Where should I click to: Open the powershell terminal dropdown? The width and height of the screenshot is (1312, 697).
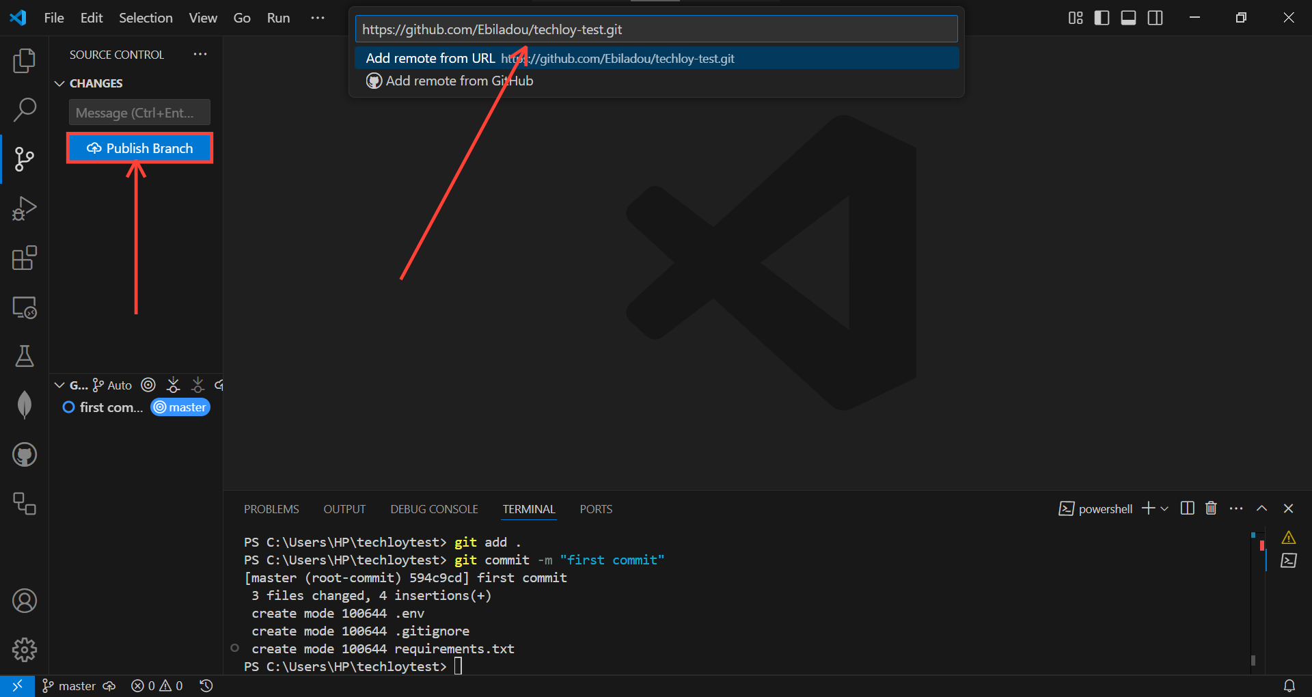pyautogui.click(x=1164, y=508)
